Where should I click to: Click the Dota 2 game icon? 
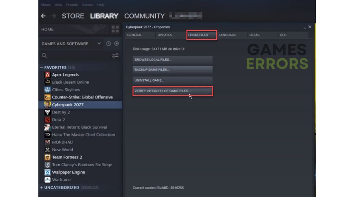point(48,120)
